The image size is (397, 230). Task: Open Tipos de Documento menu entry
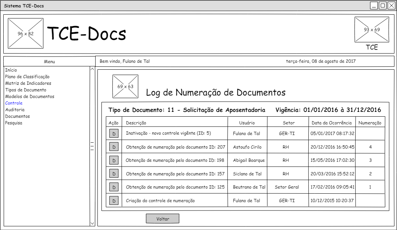pyautogui.click(x=26, y=90)
